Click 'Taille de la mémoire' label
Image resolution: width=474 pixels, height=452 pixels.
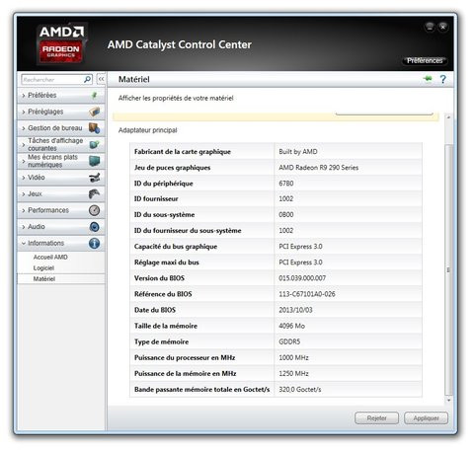click(x=166, y=326)
